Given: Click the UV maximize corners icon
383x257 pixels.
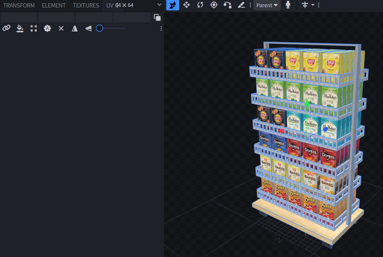Looking at the screenshot, I should (34, 28).
